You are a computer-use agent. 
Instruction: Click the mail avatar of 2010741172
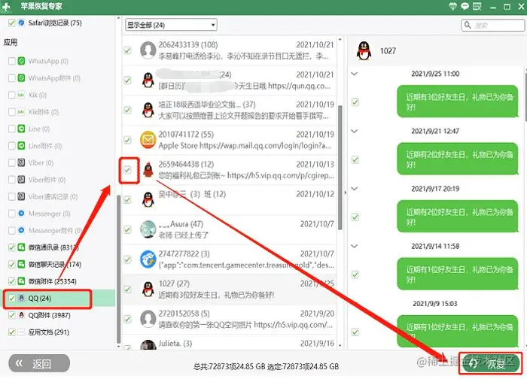click(148, 140)
